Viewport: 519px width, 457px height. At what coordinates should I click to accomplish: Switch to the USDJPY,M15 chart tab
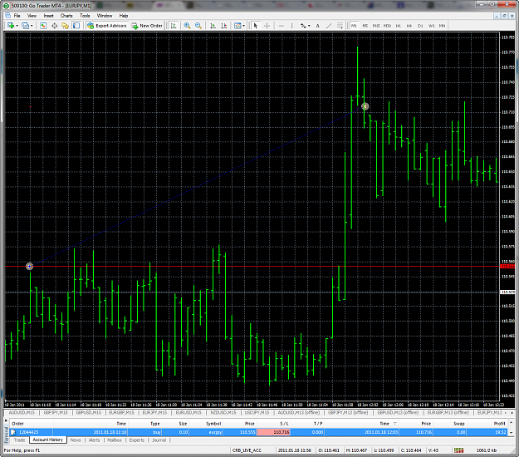tap(257, 413)
